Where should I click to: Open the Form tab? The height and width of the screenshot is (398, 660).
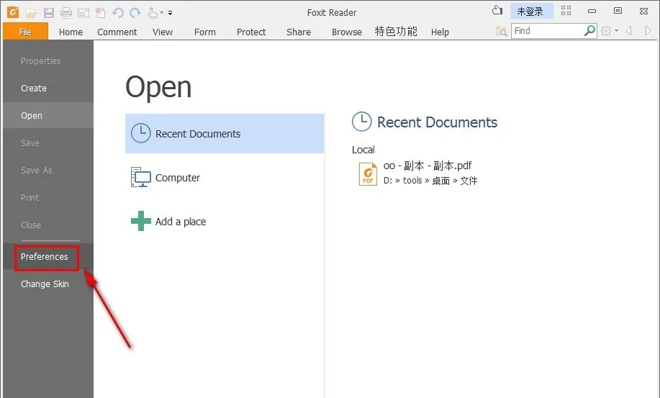205,32
